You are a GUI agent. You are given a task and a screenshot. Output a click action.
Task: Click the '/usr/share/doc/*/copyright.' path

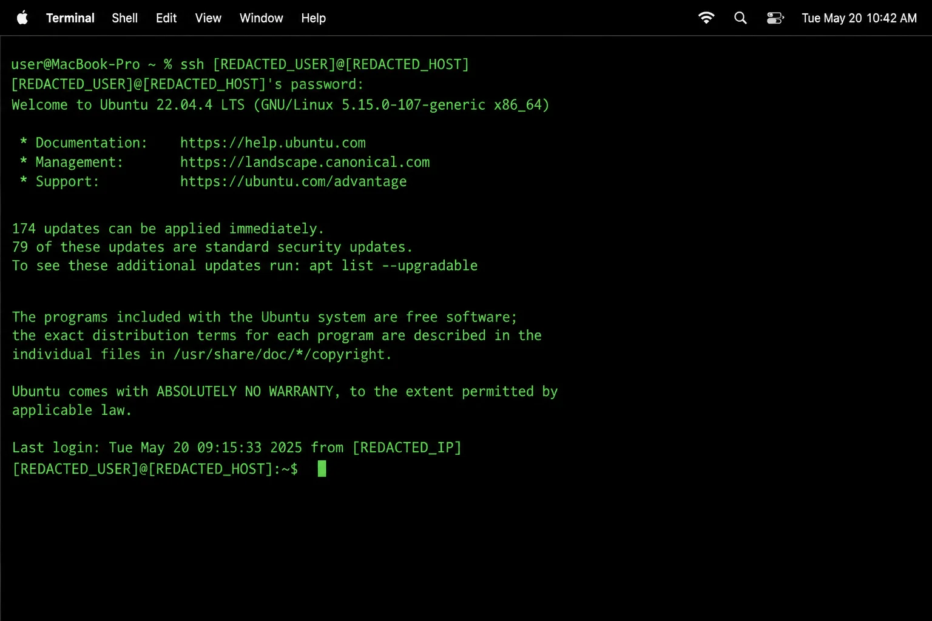pyautogui.click(x=283, y=354)
